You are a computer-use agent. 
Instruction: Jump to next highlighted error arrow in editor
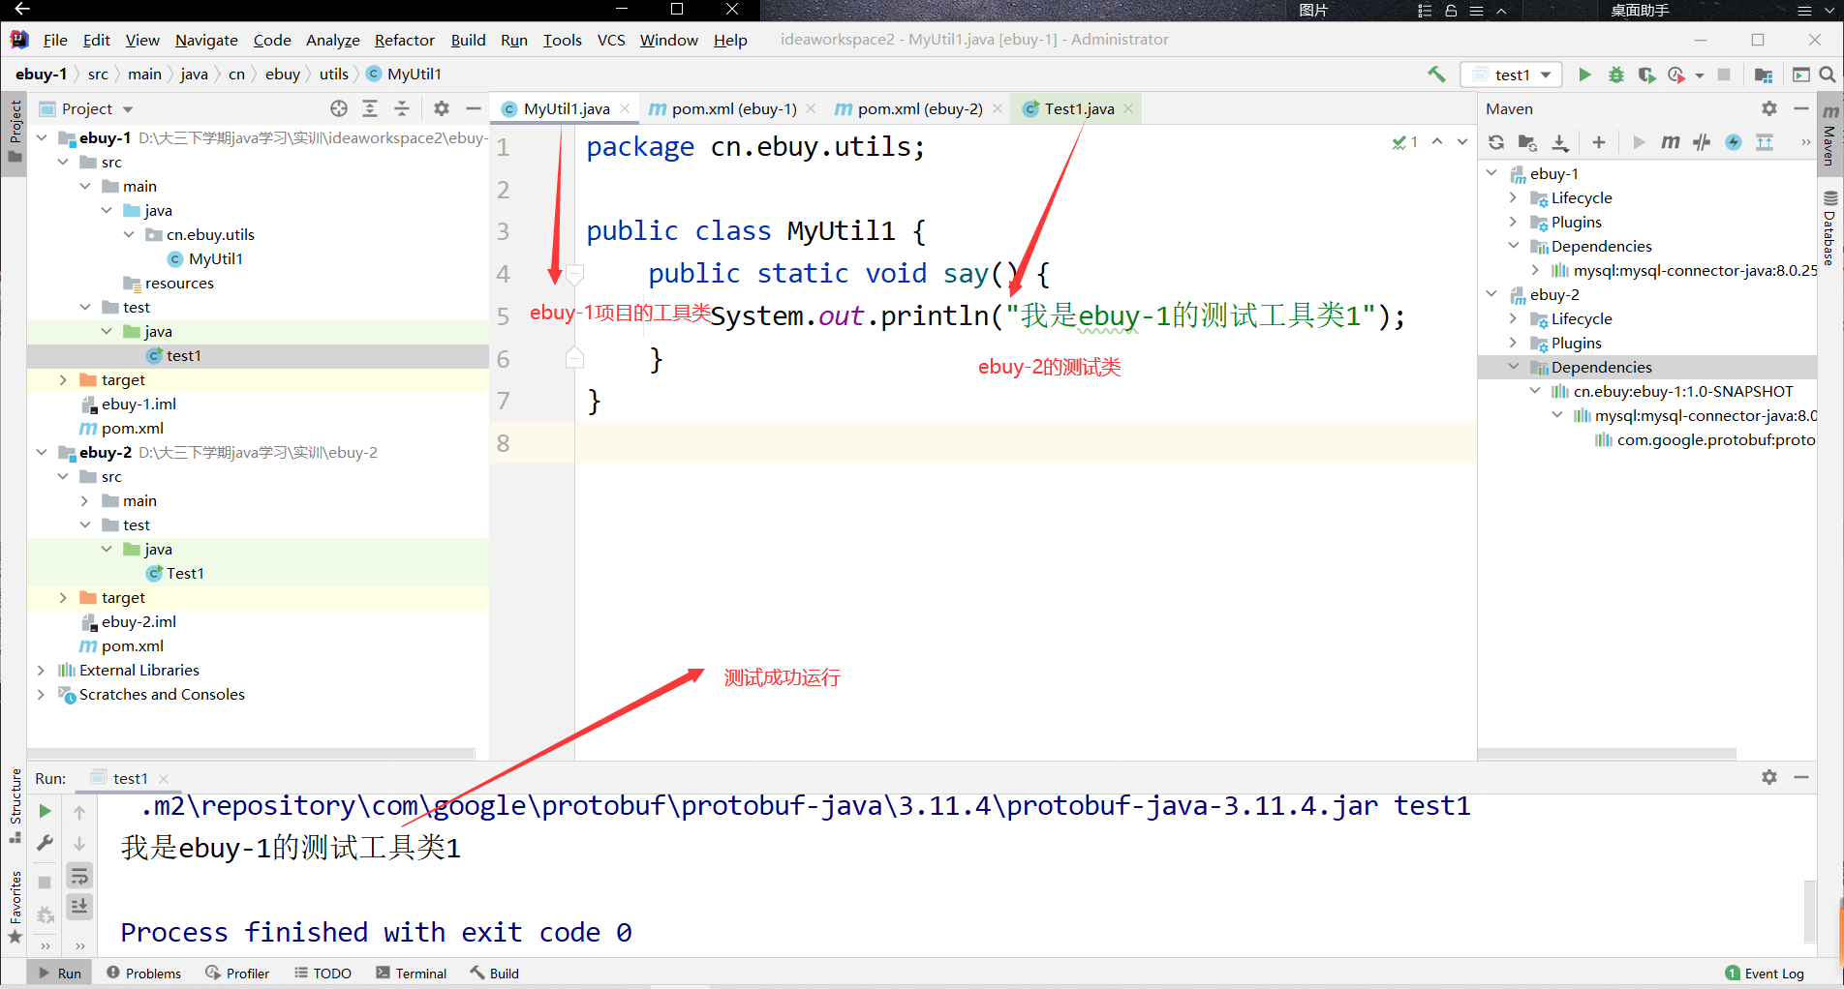coord(1462,142)
